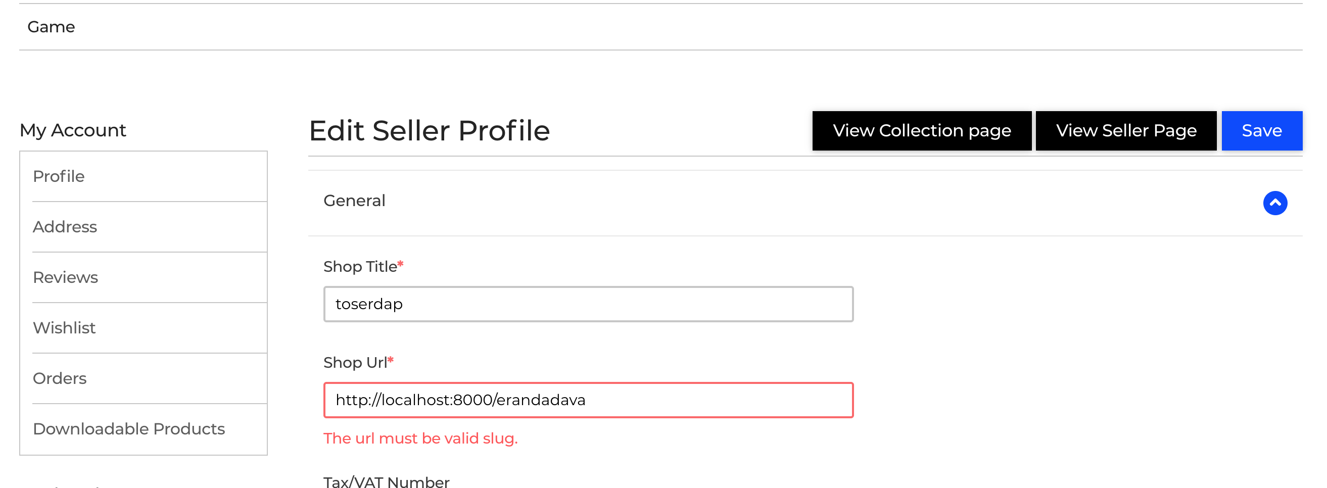The image size is (1327, 488).
Task: Collapse General section with the chevron icon
Action: 1274,203
